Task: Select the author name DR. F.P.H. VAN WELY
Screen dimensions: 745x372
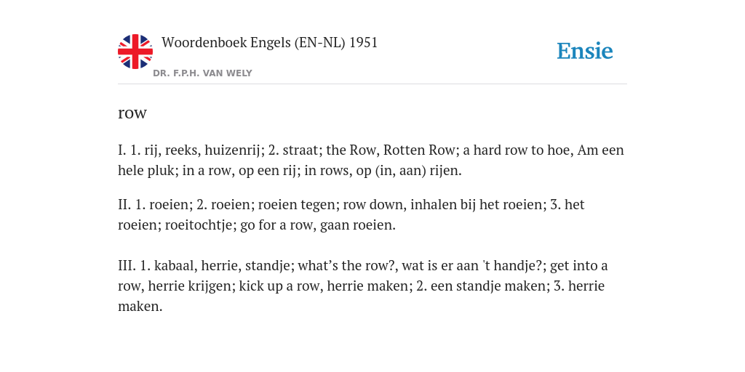Action: 202,73
